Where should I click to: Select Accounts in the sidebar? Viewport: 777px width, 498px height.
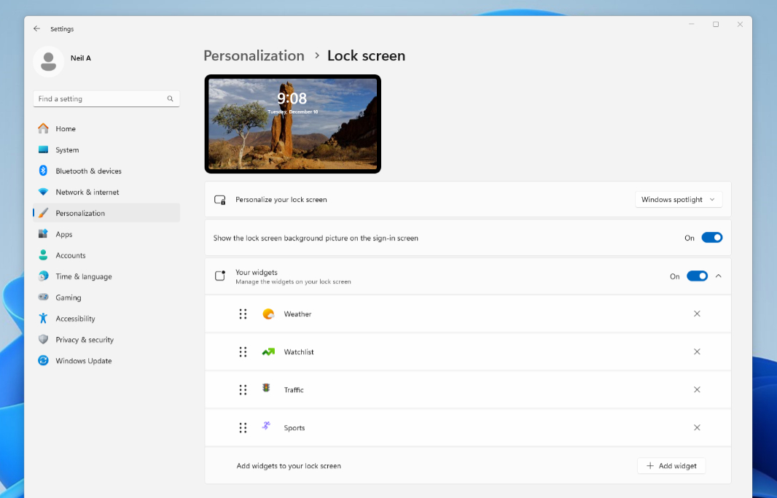43,255
